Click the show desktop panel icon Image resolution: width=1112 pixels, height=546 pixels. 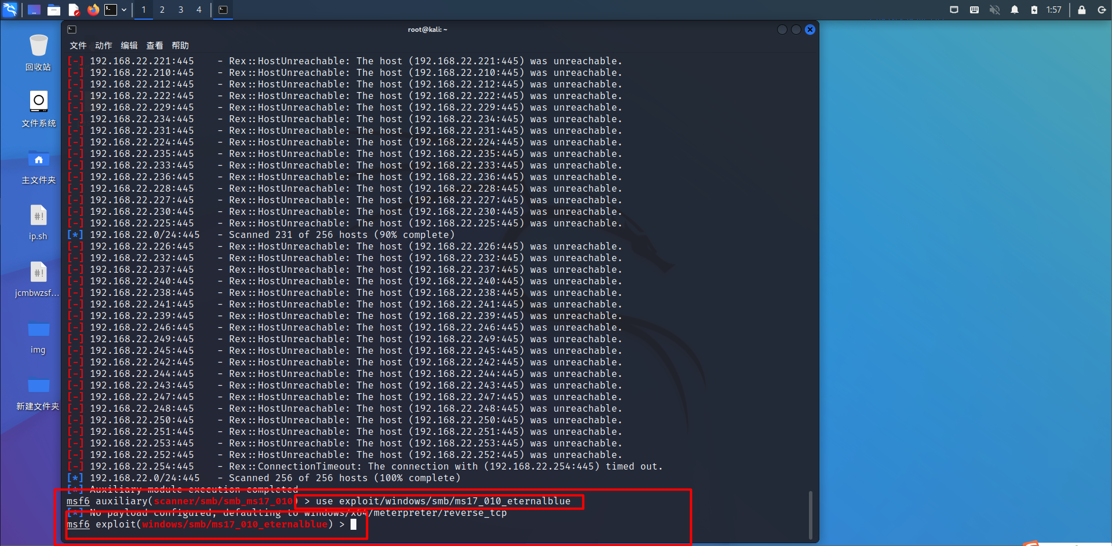tap(34, 10)
